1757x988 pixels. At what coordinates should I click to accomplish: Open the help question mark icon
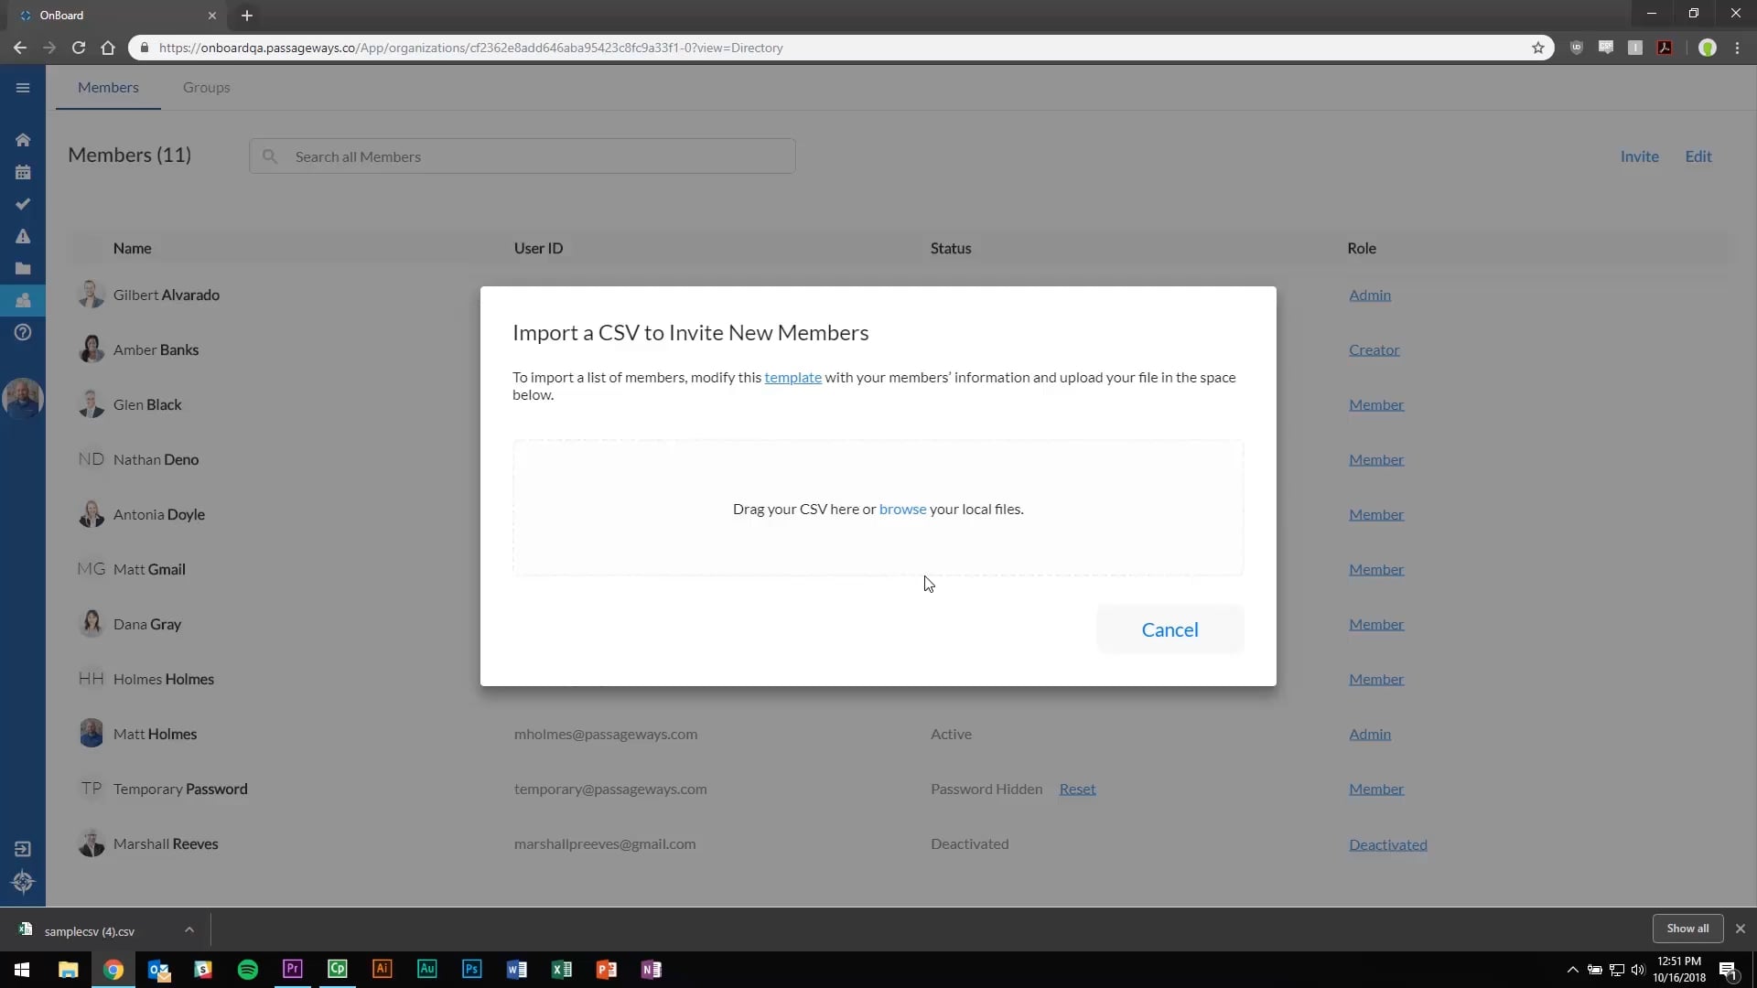23,332
